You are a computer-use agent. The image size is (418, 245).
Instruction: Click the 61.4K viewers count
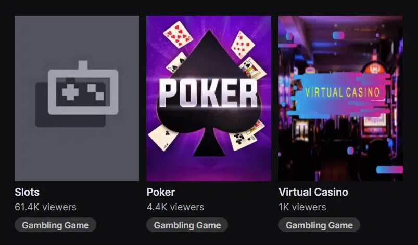click(46, 207)
